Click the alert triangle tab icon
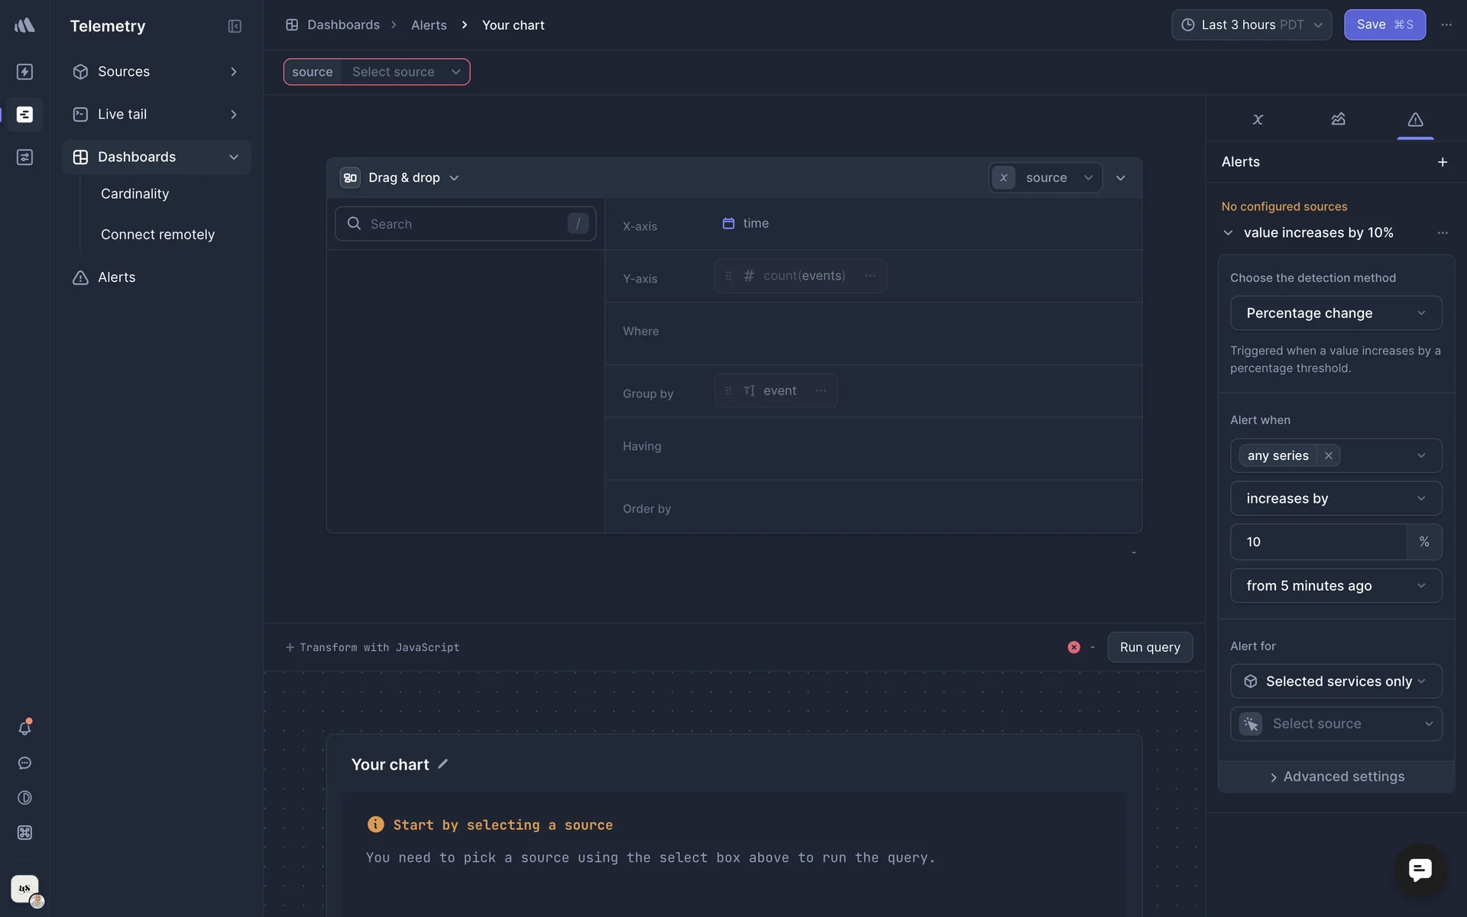Viewport: 1467px width, 917px height. [x=1415, y=119]
